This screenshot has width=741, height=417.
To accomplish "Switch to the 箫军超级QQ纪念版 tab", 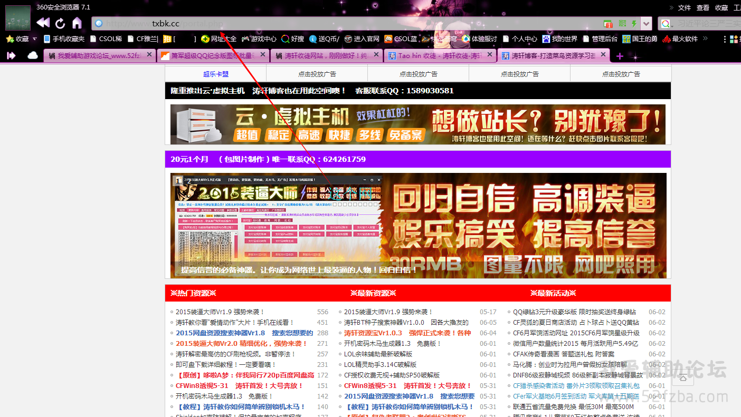I will (x=213, y=55).
